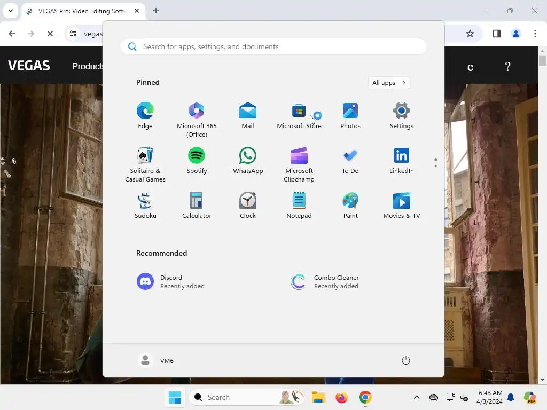The image size is (547, 410).
Task: Open recommended Discord app
Action: click(x=171, y=282)
